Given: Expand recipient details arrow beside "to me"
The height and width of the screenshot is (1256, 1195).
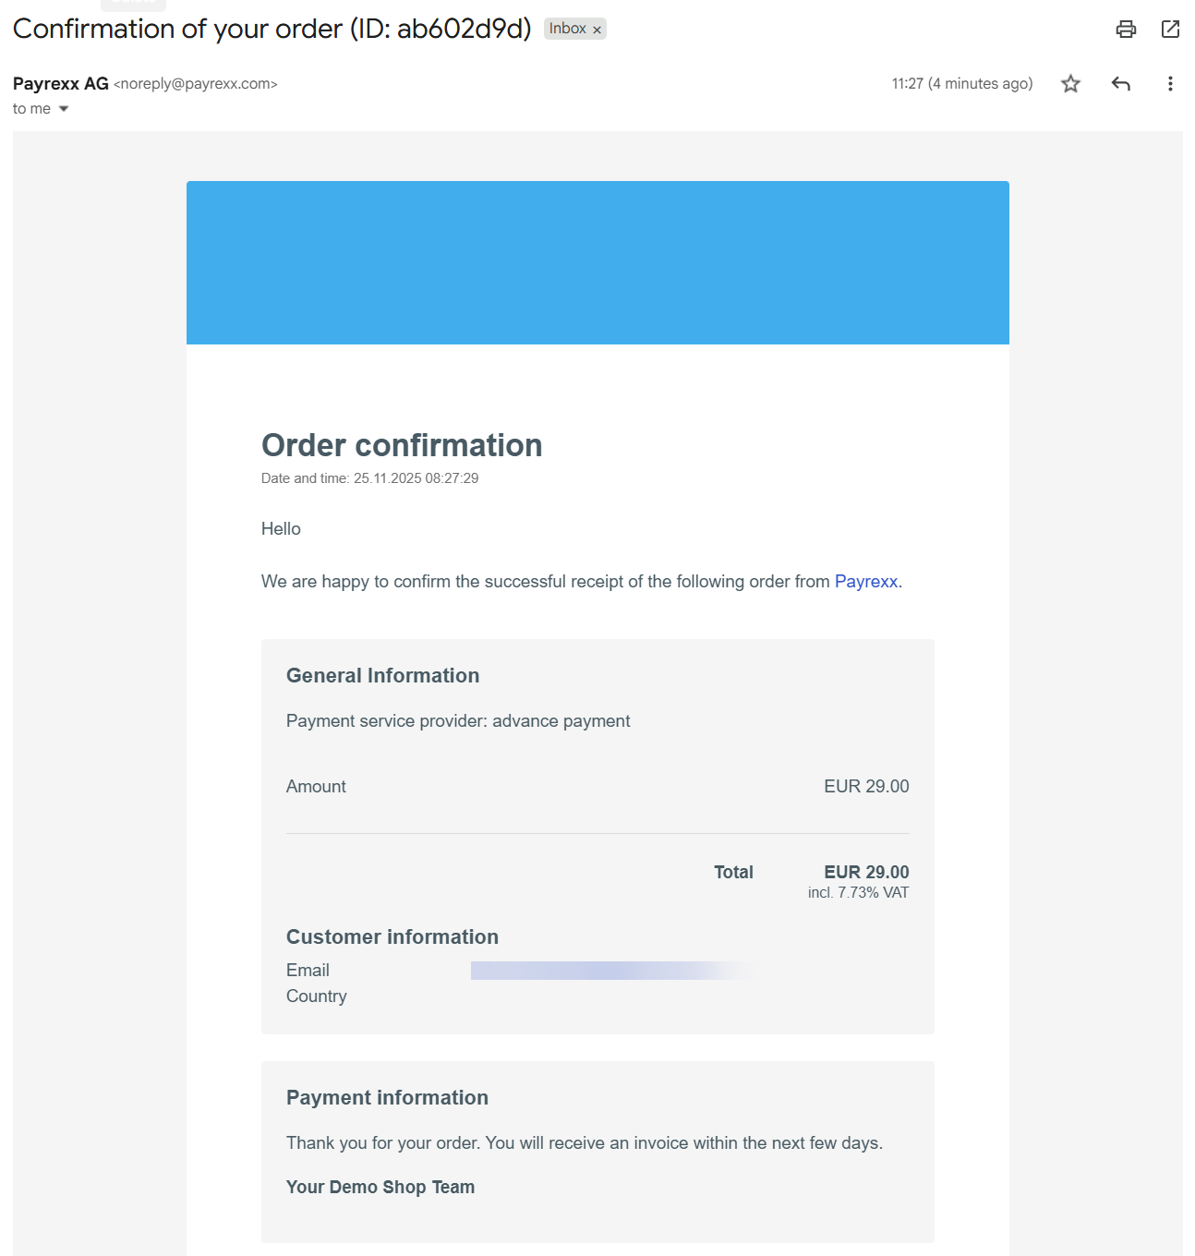Looking at the screenshot, I should click(64, 109).
